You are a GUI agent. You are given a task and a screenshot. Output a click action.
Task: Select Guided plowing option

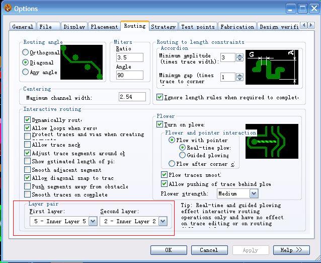point(182,155)
